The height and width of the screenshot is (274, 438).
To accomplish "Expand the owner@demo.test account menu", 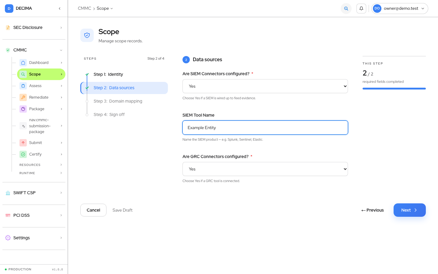I will click(400, 9).
